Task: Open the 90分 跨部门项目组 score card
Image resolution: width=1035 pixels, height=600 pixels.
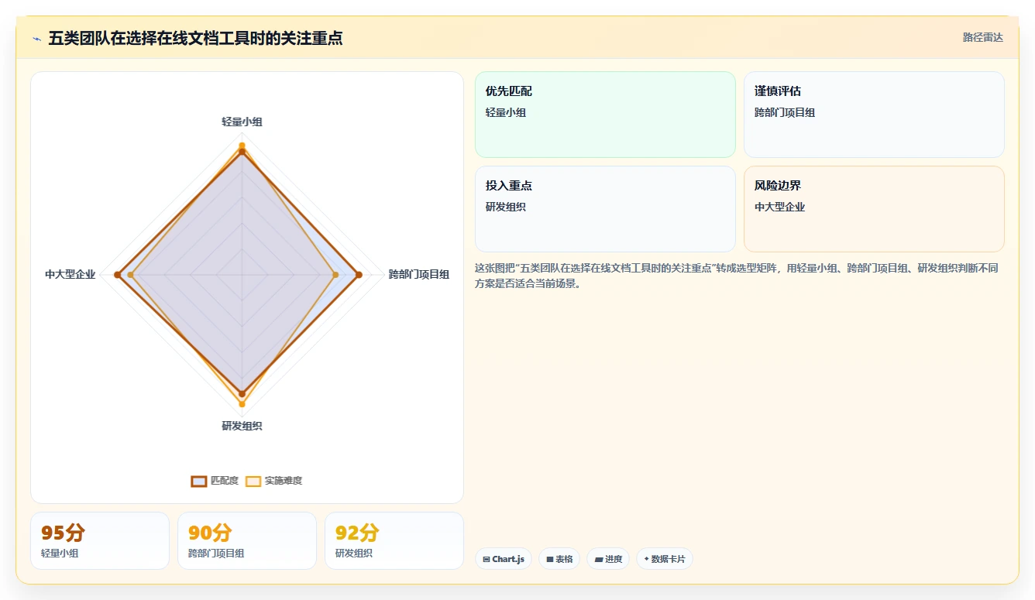Action: (x=247, y=540)
